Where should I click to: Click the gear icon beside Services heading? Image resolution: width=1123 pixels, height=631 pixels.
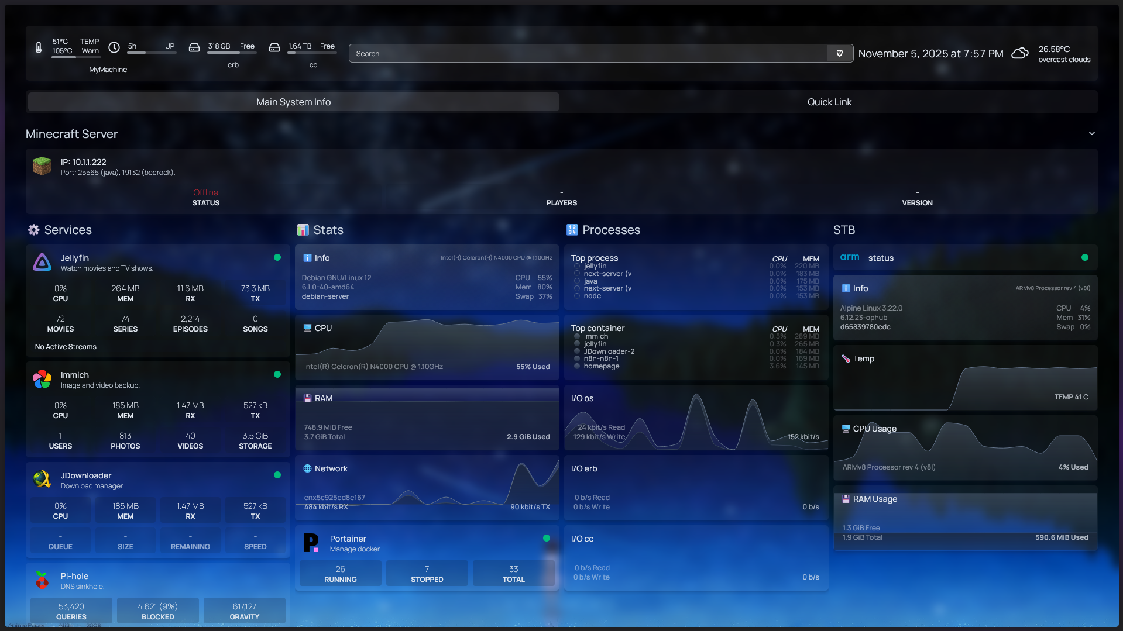click(x=33, y=230)
